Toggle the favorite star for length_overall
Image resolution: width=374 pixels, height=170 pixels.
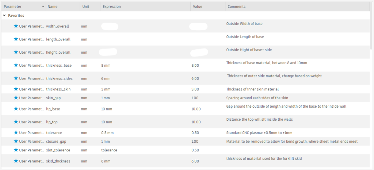click(x=16, y=39)
